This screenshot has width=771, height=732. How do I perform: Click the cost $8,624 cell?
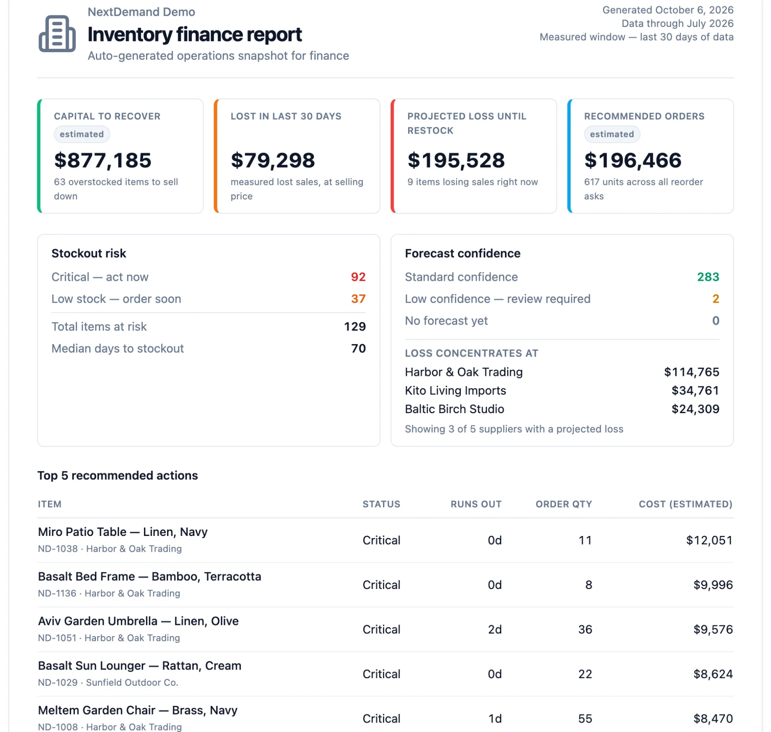click(713, 674)
